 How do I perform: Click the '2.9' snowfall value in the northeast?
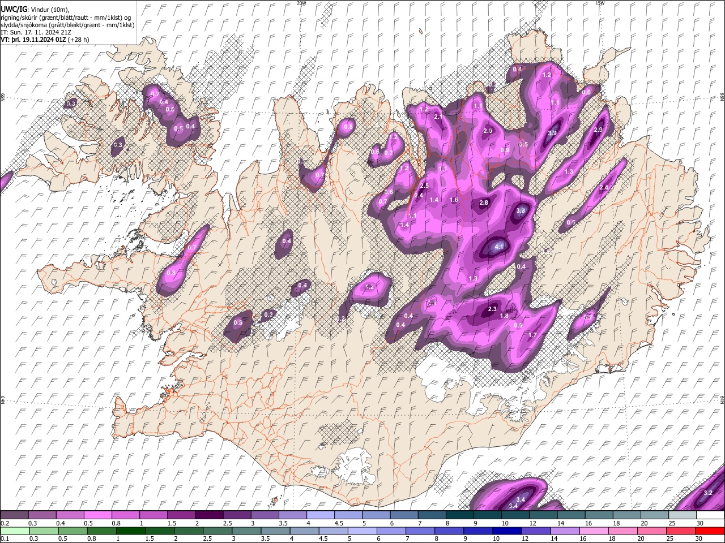click(x=598, y=130)
